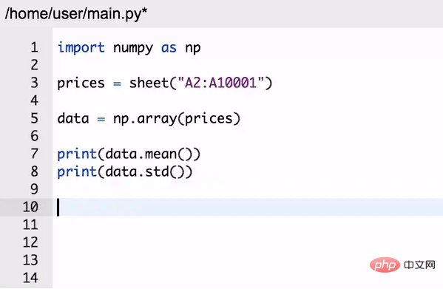Click np.array on line 5
443x289 pixels.
(x=145, y=119)
